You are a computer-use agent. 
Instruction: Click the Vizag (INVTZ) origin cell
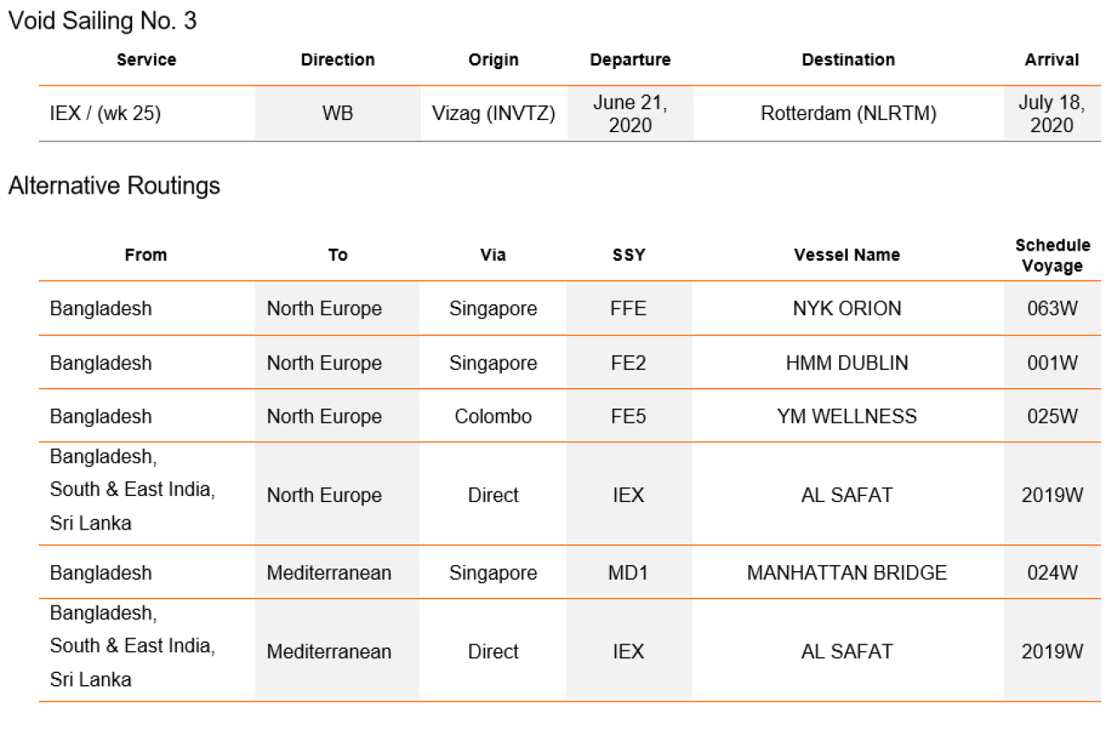pyautogui.click(x=493, y=113)
